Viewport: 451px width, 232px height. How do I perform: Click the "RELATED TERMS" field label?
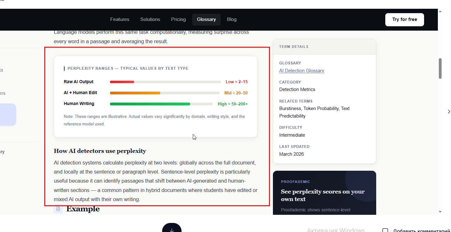296,101
